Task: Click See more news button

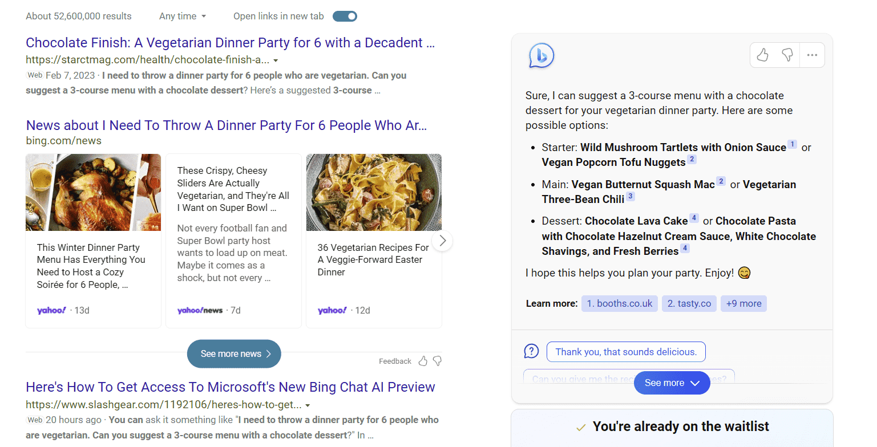Action: pos(234,354)
